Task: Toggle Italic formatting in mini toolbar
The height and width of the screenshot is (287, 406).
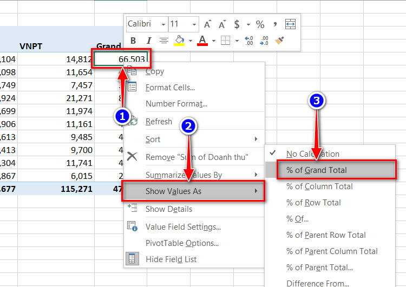Action: click(149, 41)
